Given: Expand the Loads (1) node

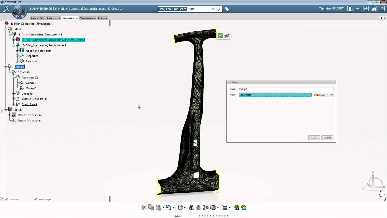Looking at the screenshot, I should (x=13, y=94).
